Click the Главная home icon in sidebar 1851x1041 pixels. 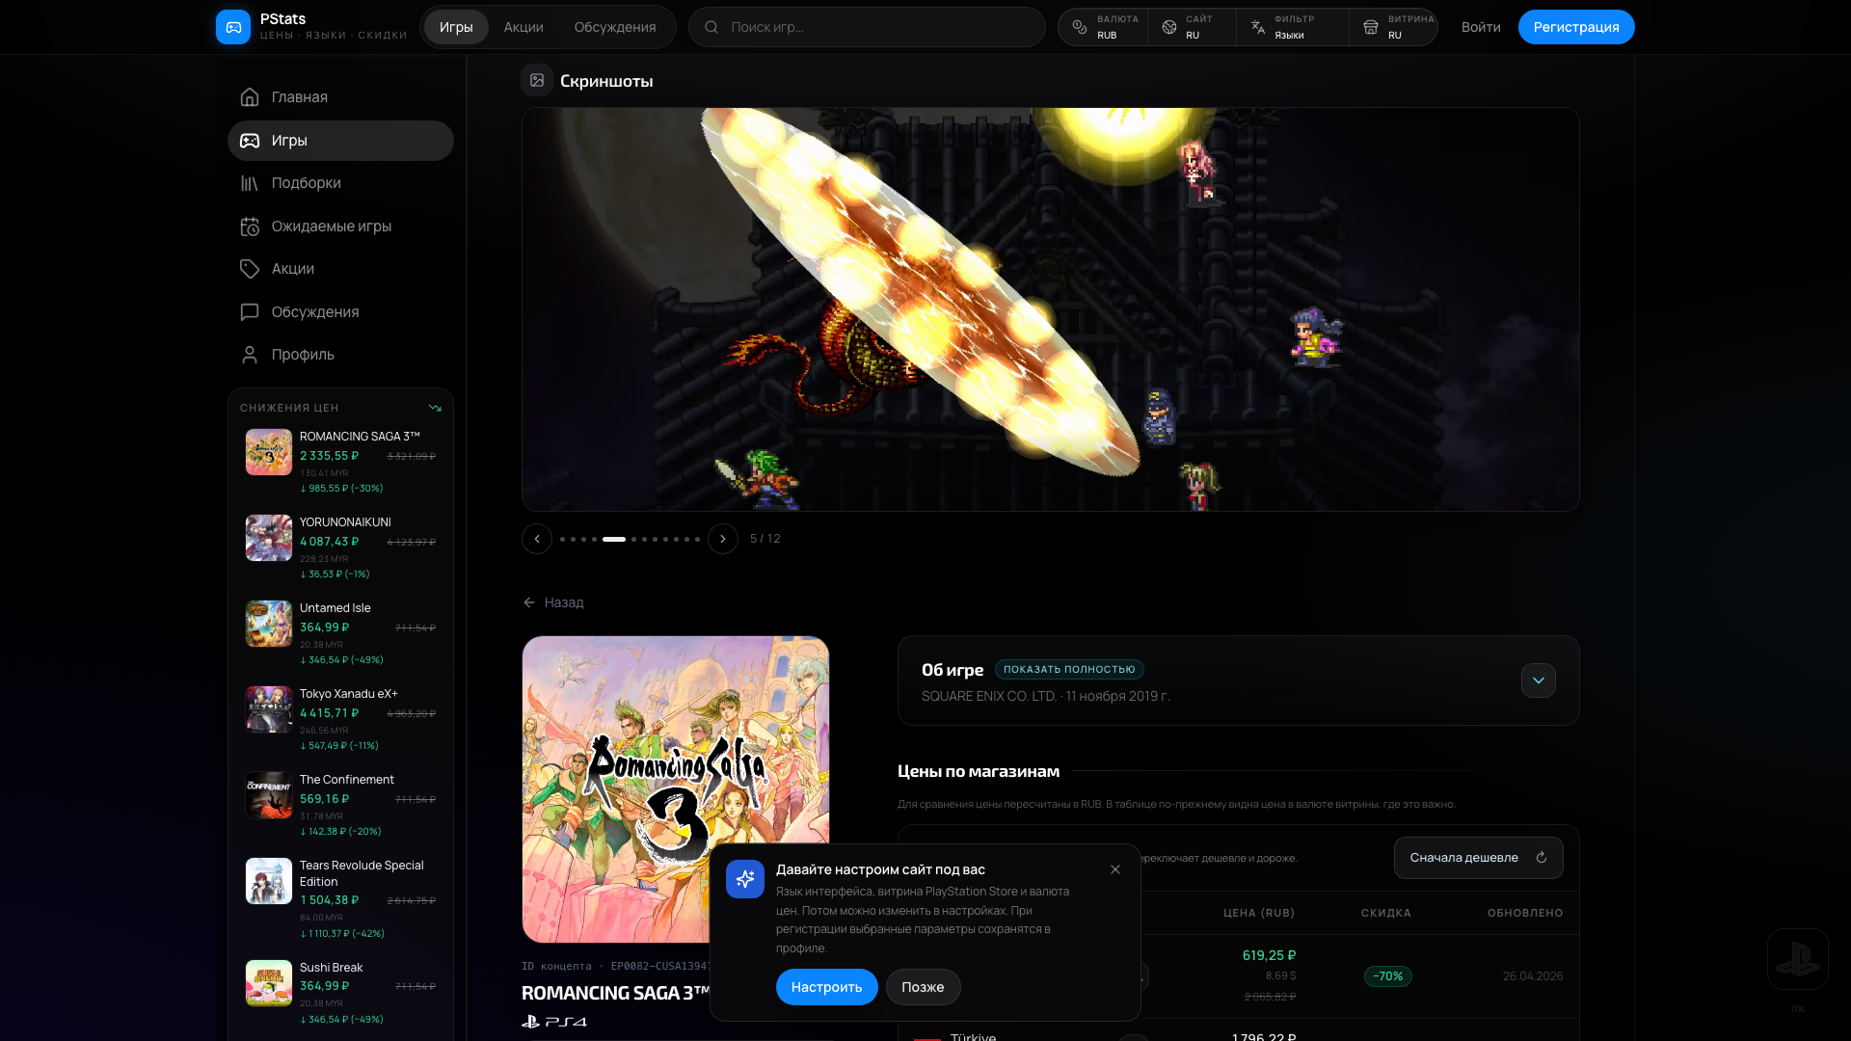click(250, 97)
